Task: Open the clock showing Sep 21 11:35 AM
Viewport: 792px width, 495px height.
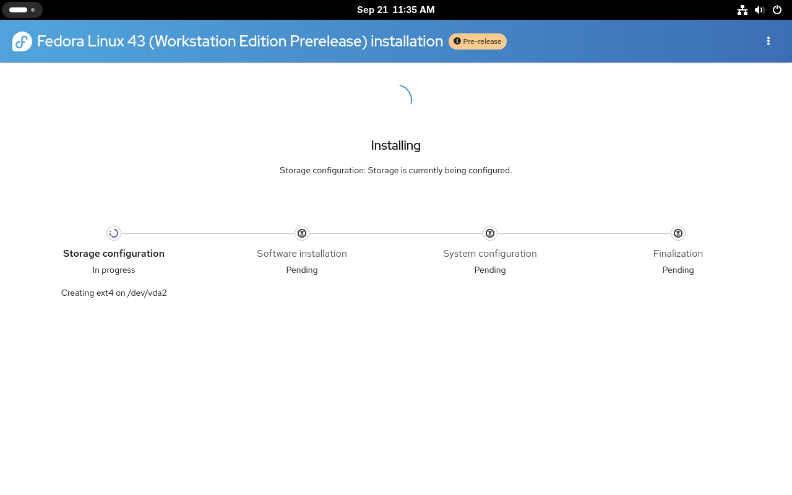Action: pyautogui.click(x=396, y=10)
